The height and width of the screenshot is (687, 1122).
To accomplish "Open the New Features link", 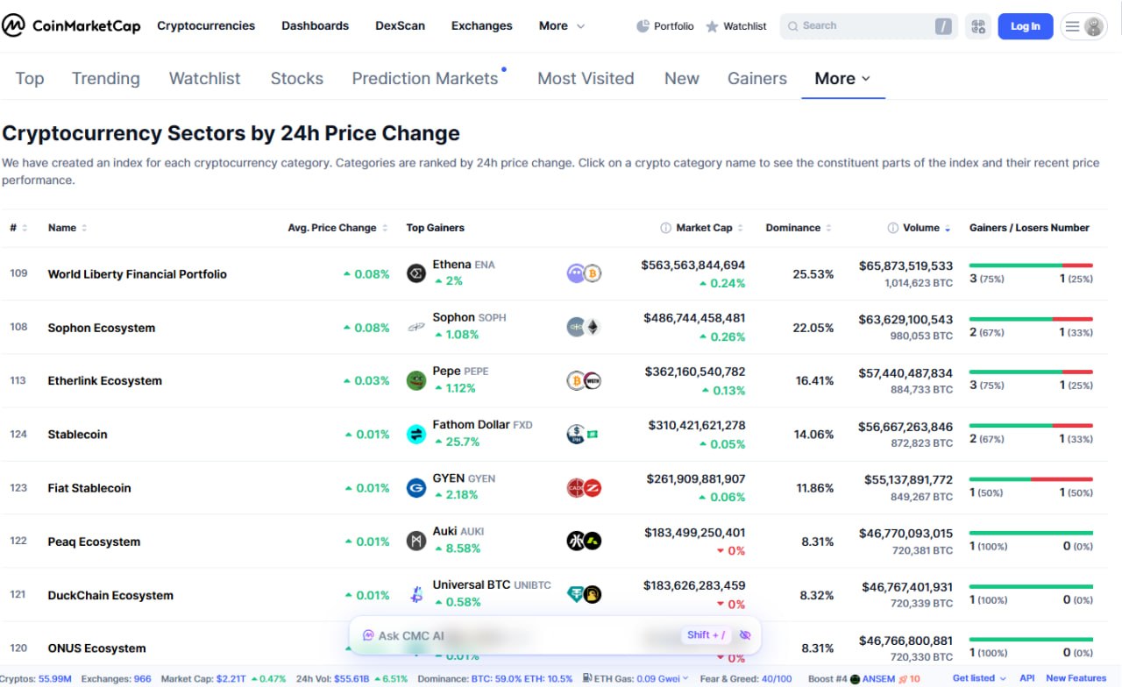I will click(x=1076, y=678).
